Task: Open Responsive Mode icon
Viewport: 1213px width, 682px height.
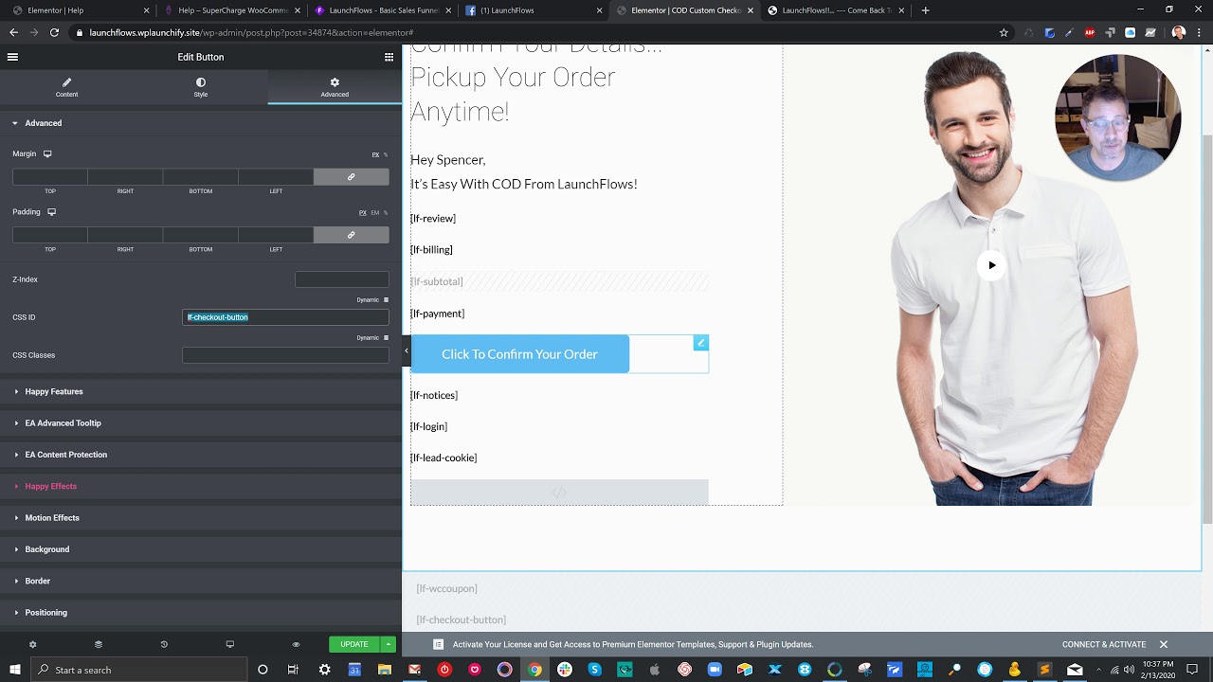Action: tap(229, 644)
